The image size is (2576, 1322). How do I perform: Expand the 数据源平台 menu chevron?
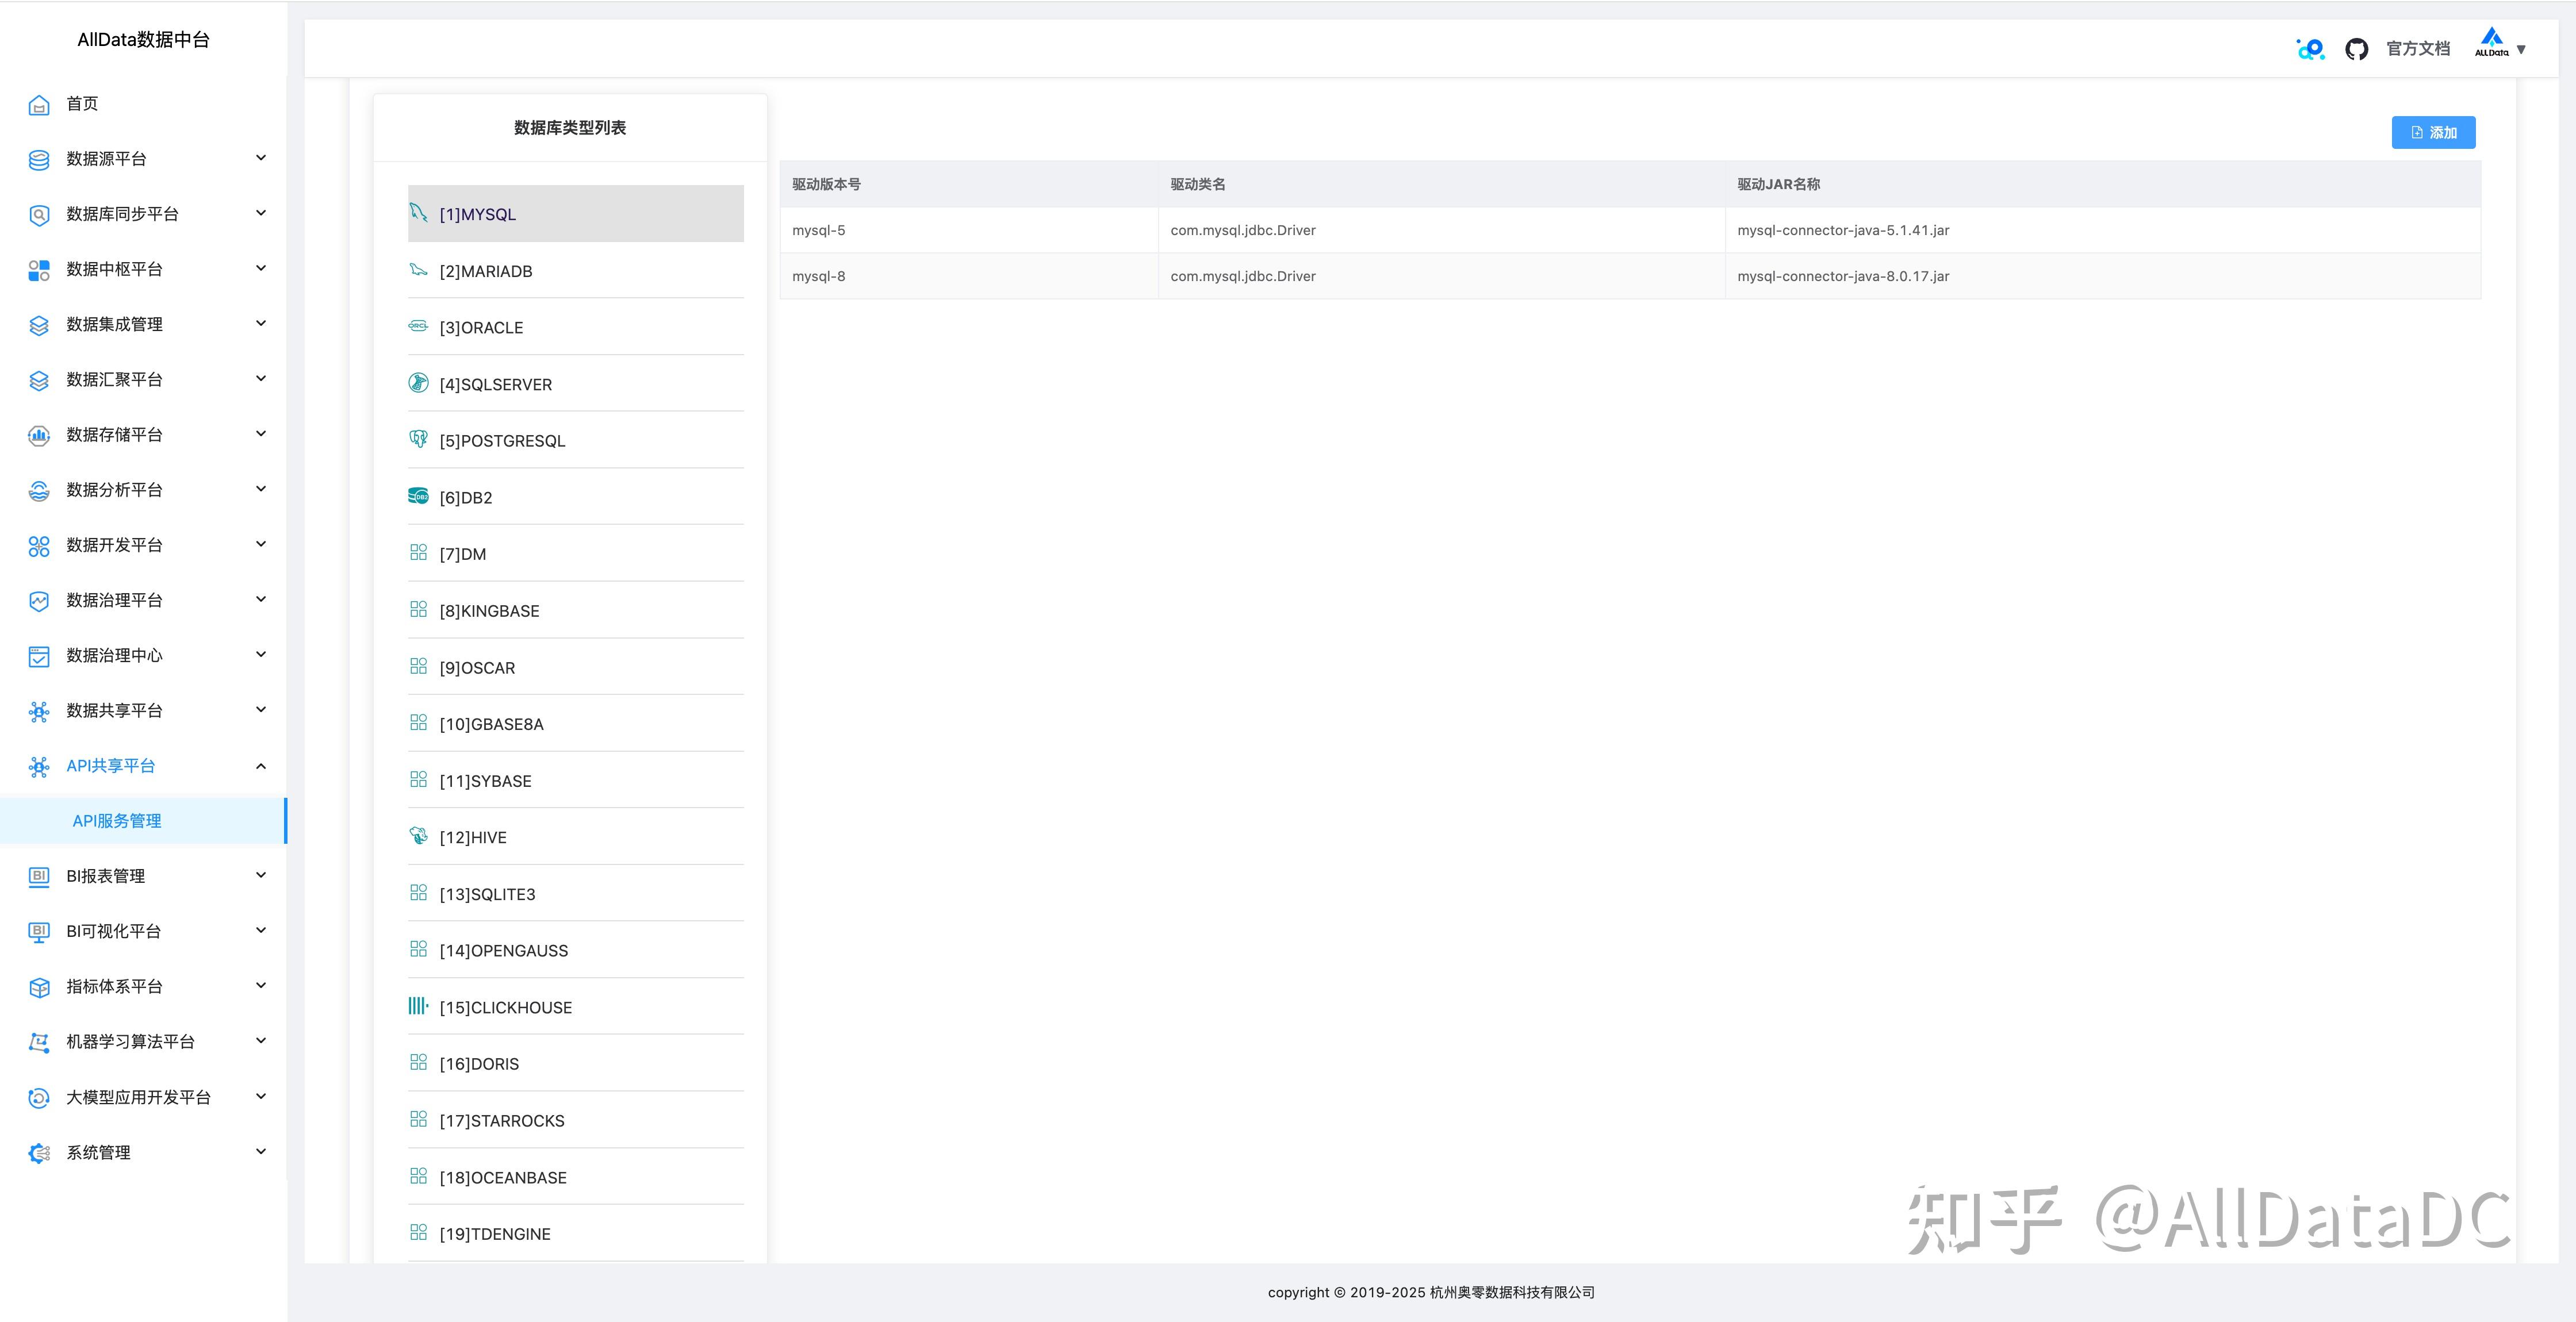pos(261,158)
